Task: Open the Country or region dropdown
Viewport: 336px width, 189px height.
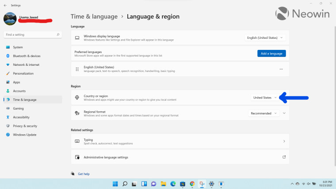Action: 265,98
